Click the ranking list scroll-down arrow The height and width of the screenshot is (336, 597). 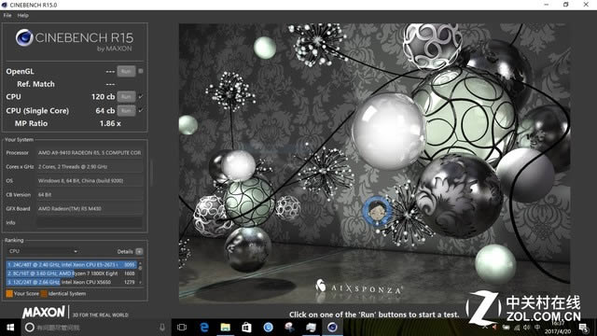tap(141, 282)
